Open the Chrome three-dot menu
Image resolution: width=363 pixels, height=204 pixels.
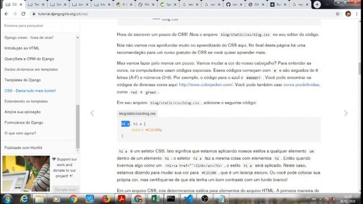[x=357, y=14]
